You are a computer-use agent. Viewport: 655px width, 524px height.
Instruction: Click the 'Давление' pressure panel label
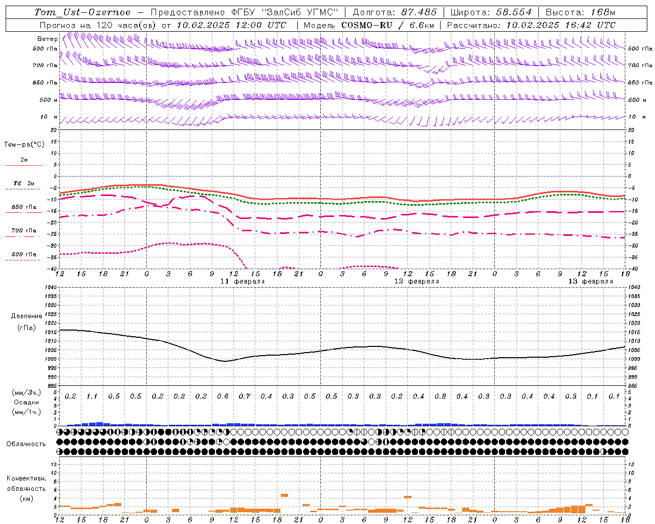pos(27,316)
